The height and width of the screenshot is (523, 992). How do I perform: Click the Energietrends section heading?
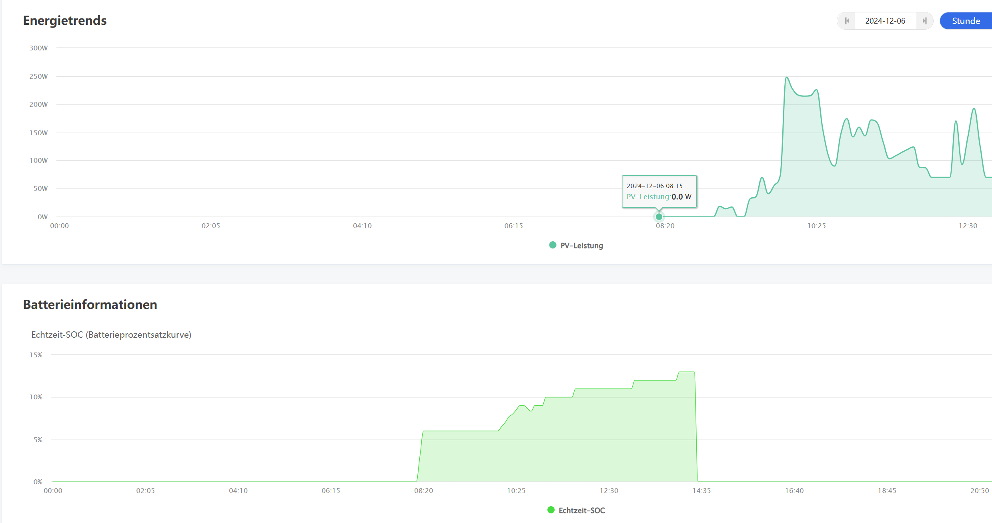tap(65, 20)
